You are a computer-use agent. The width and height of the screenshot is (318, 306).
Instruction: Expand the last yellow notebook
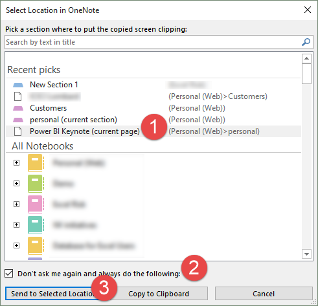pos(16,245)
